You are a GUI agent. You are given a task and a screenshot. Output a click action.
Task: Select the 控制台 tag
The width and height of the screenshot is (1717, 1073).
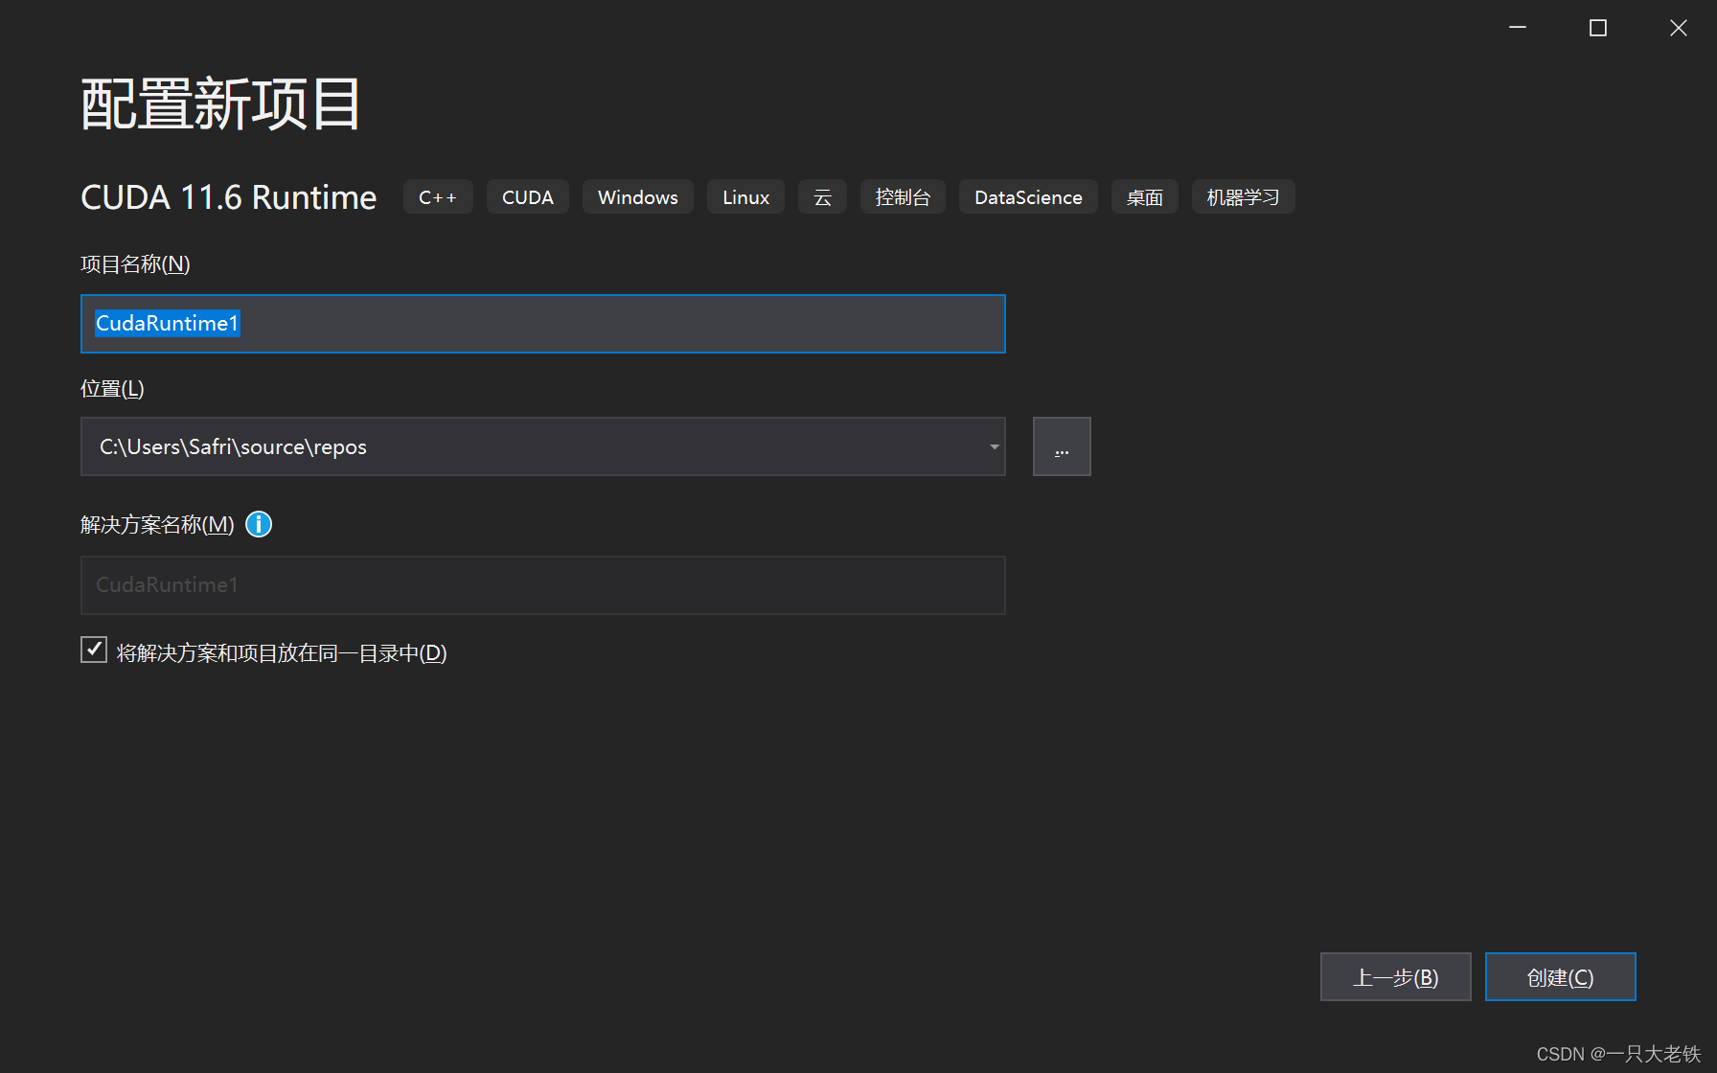[x=904, y=197]
